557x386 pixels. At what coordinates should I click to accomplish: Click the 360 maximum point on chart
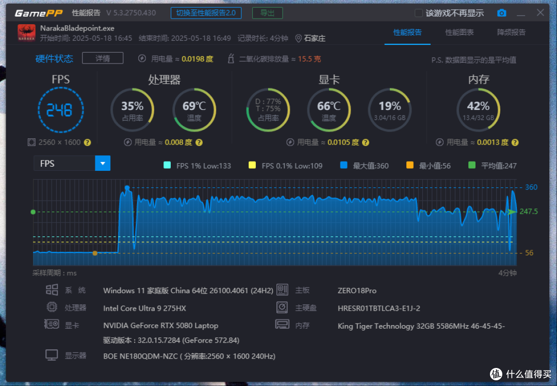(x=127, y=187)
